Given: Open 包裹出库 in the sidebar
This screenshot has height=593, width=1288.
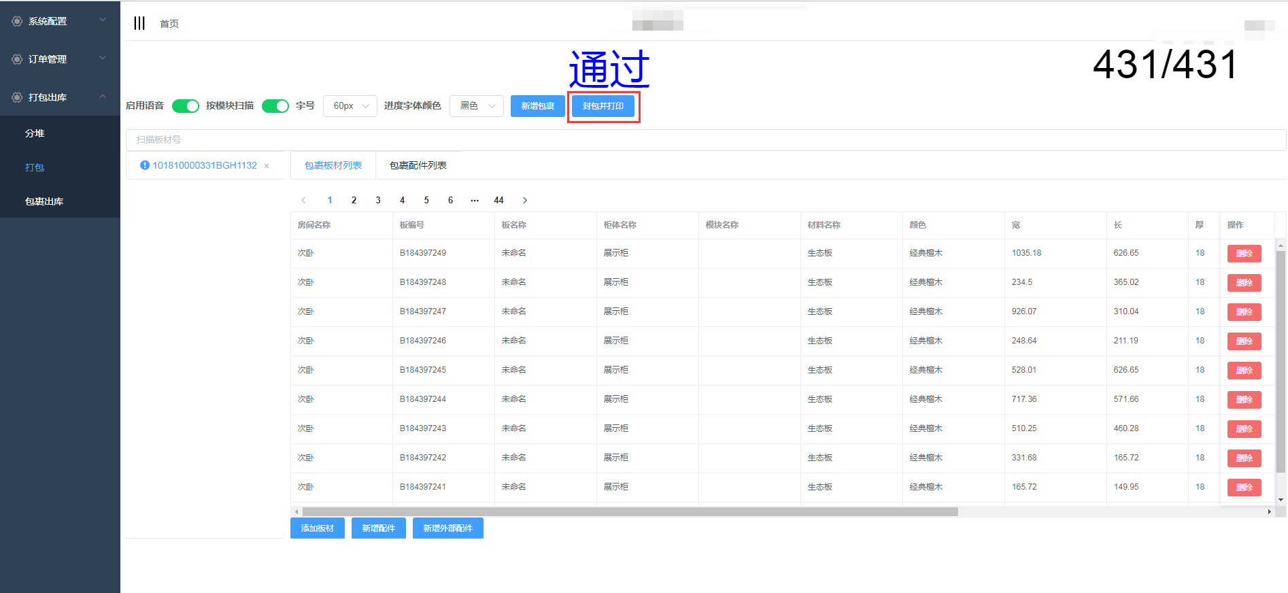Looking at the screenshot, I should coord(44,201).
